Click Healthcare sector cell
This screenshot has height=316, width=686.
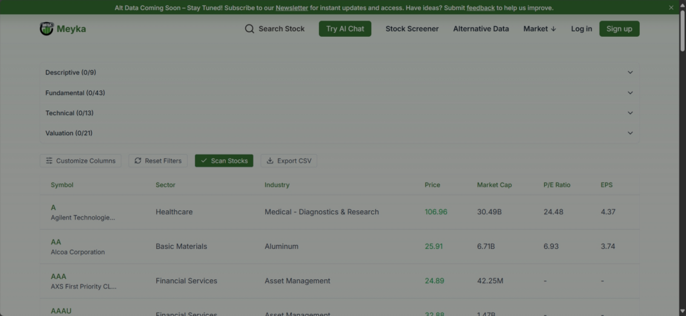tap(174, 212)
